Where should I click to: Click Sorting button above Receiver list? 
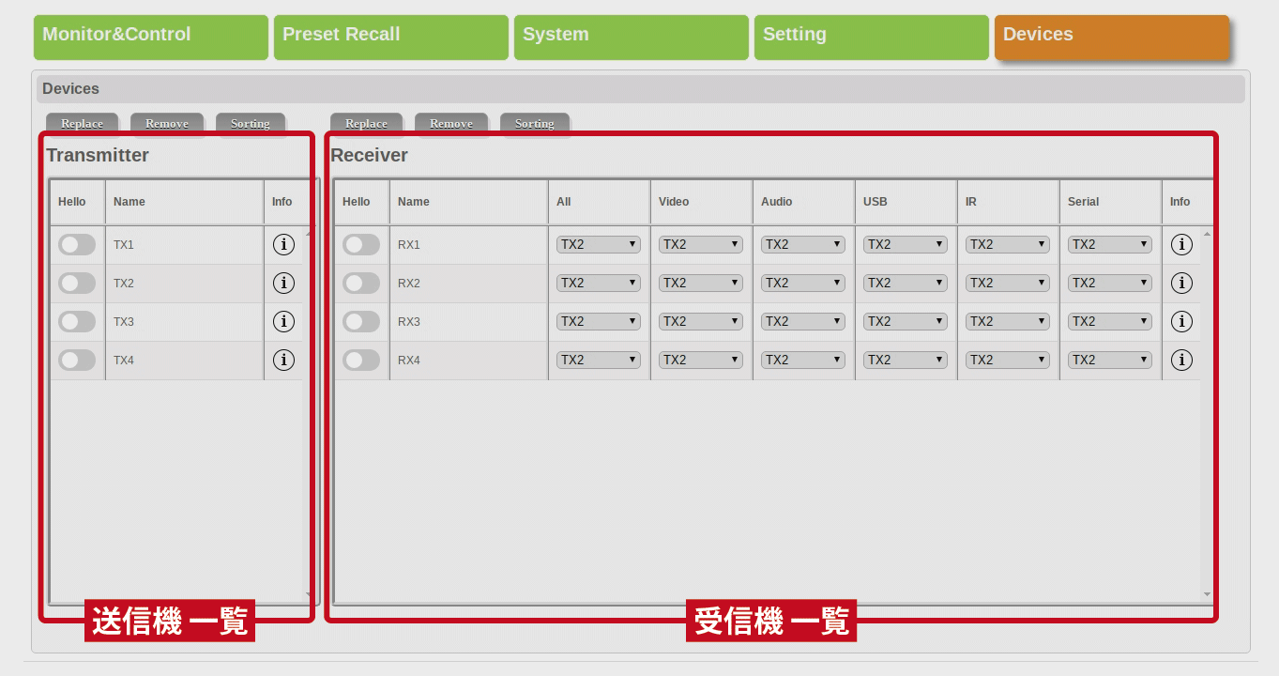(x=535, y=124)
